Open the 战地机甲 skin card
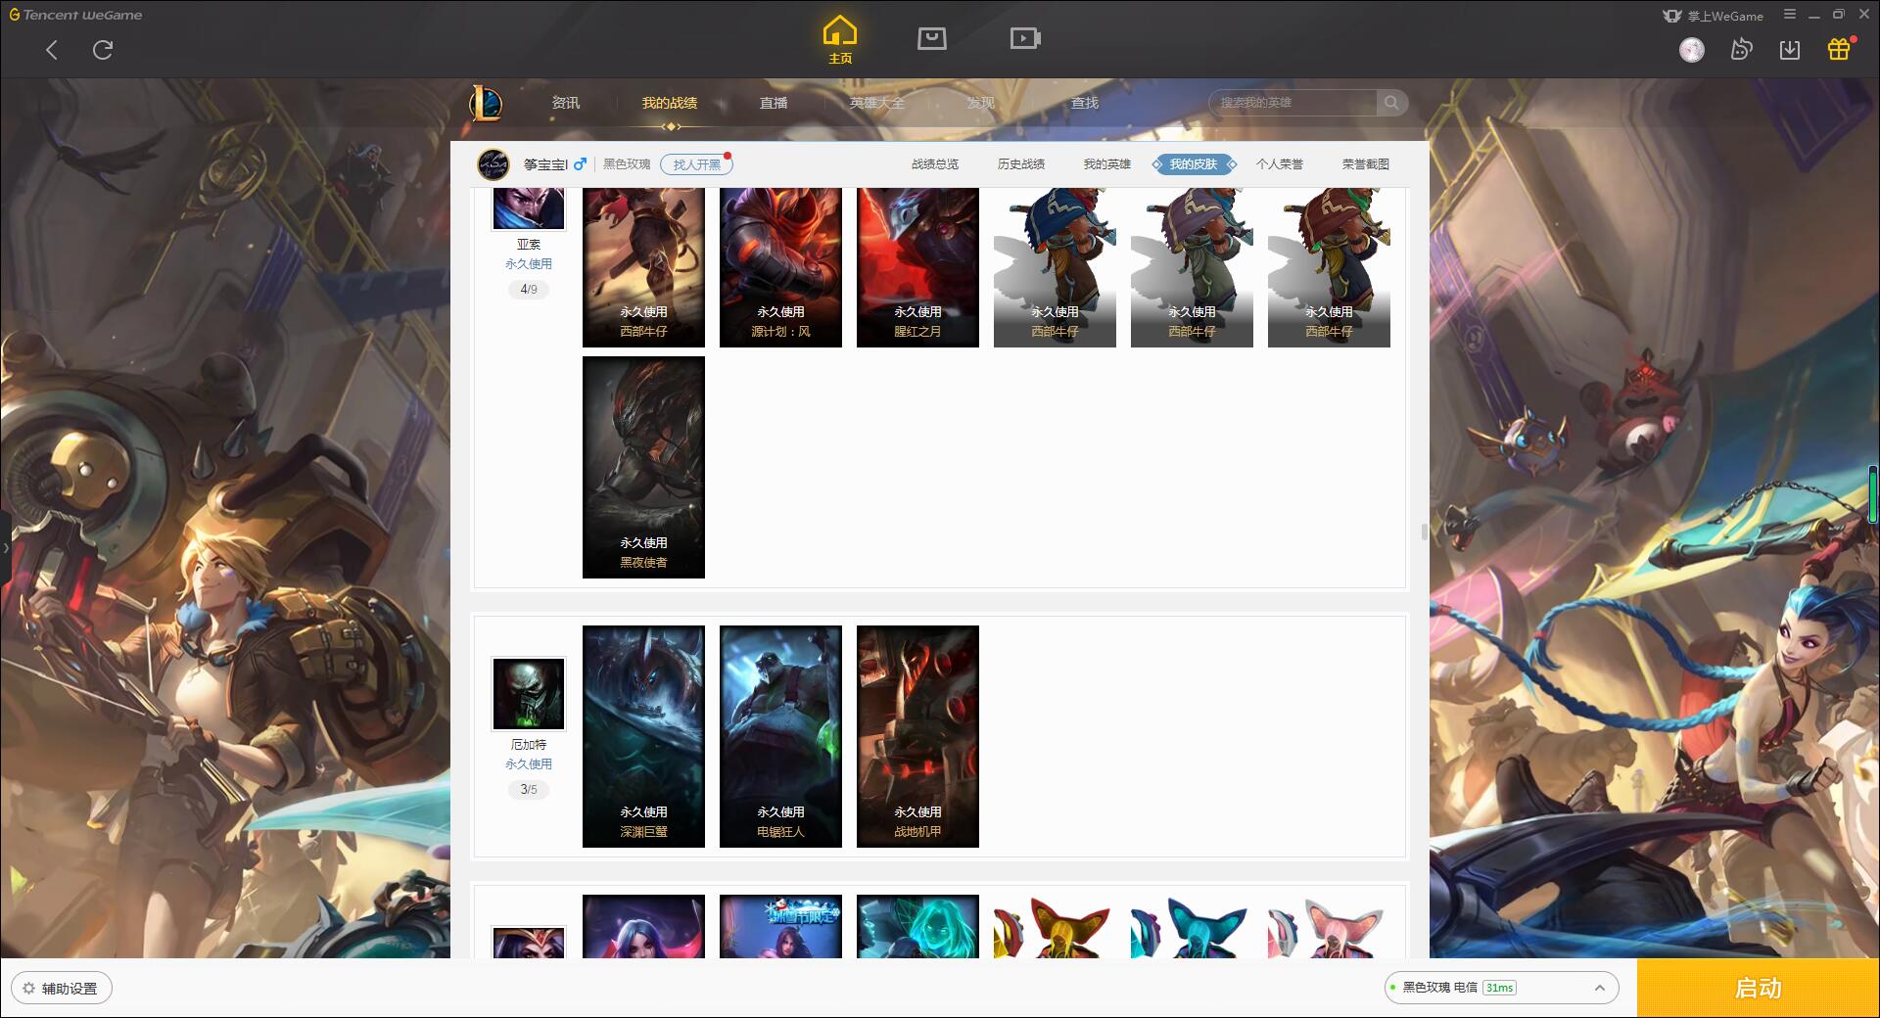The image size is (1880, 1018). pos(917,736)
